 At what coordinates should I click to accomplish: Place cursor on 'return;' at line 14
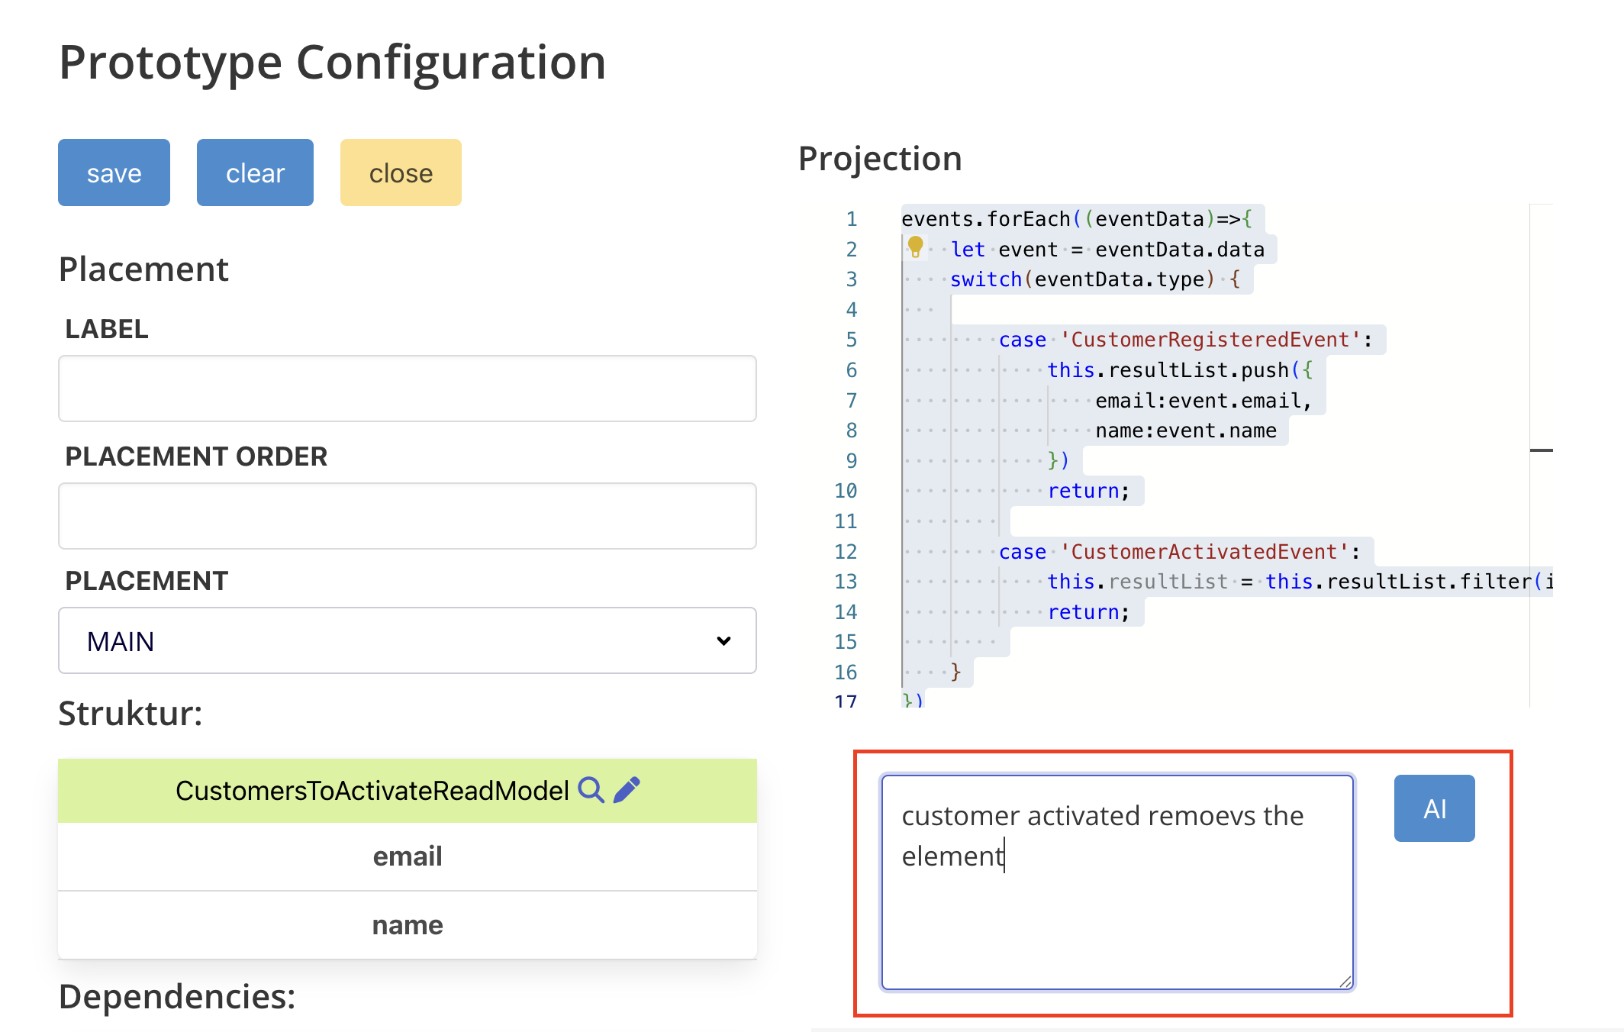(x=1087, y=612)
